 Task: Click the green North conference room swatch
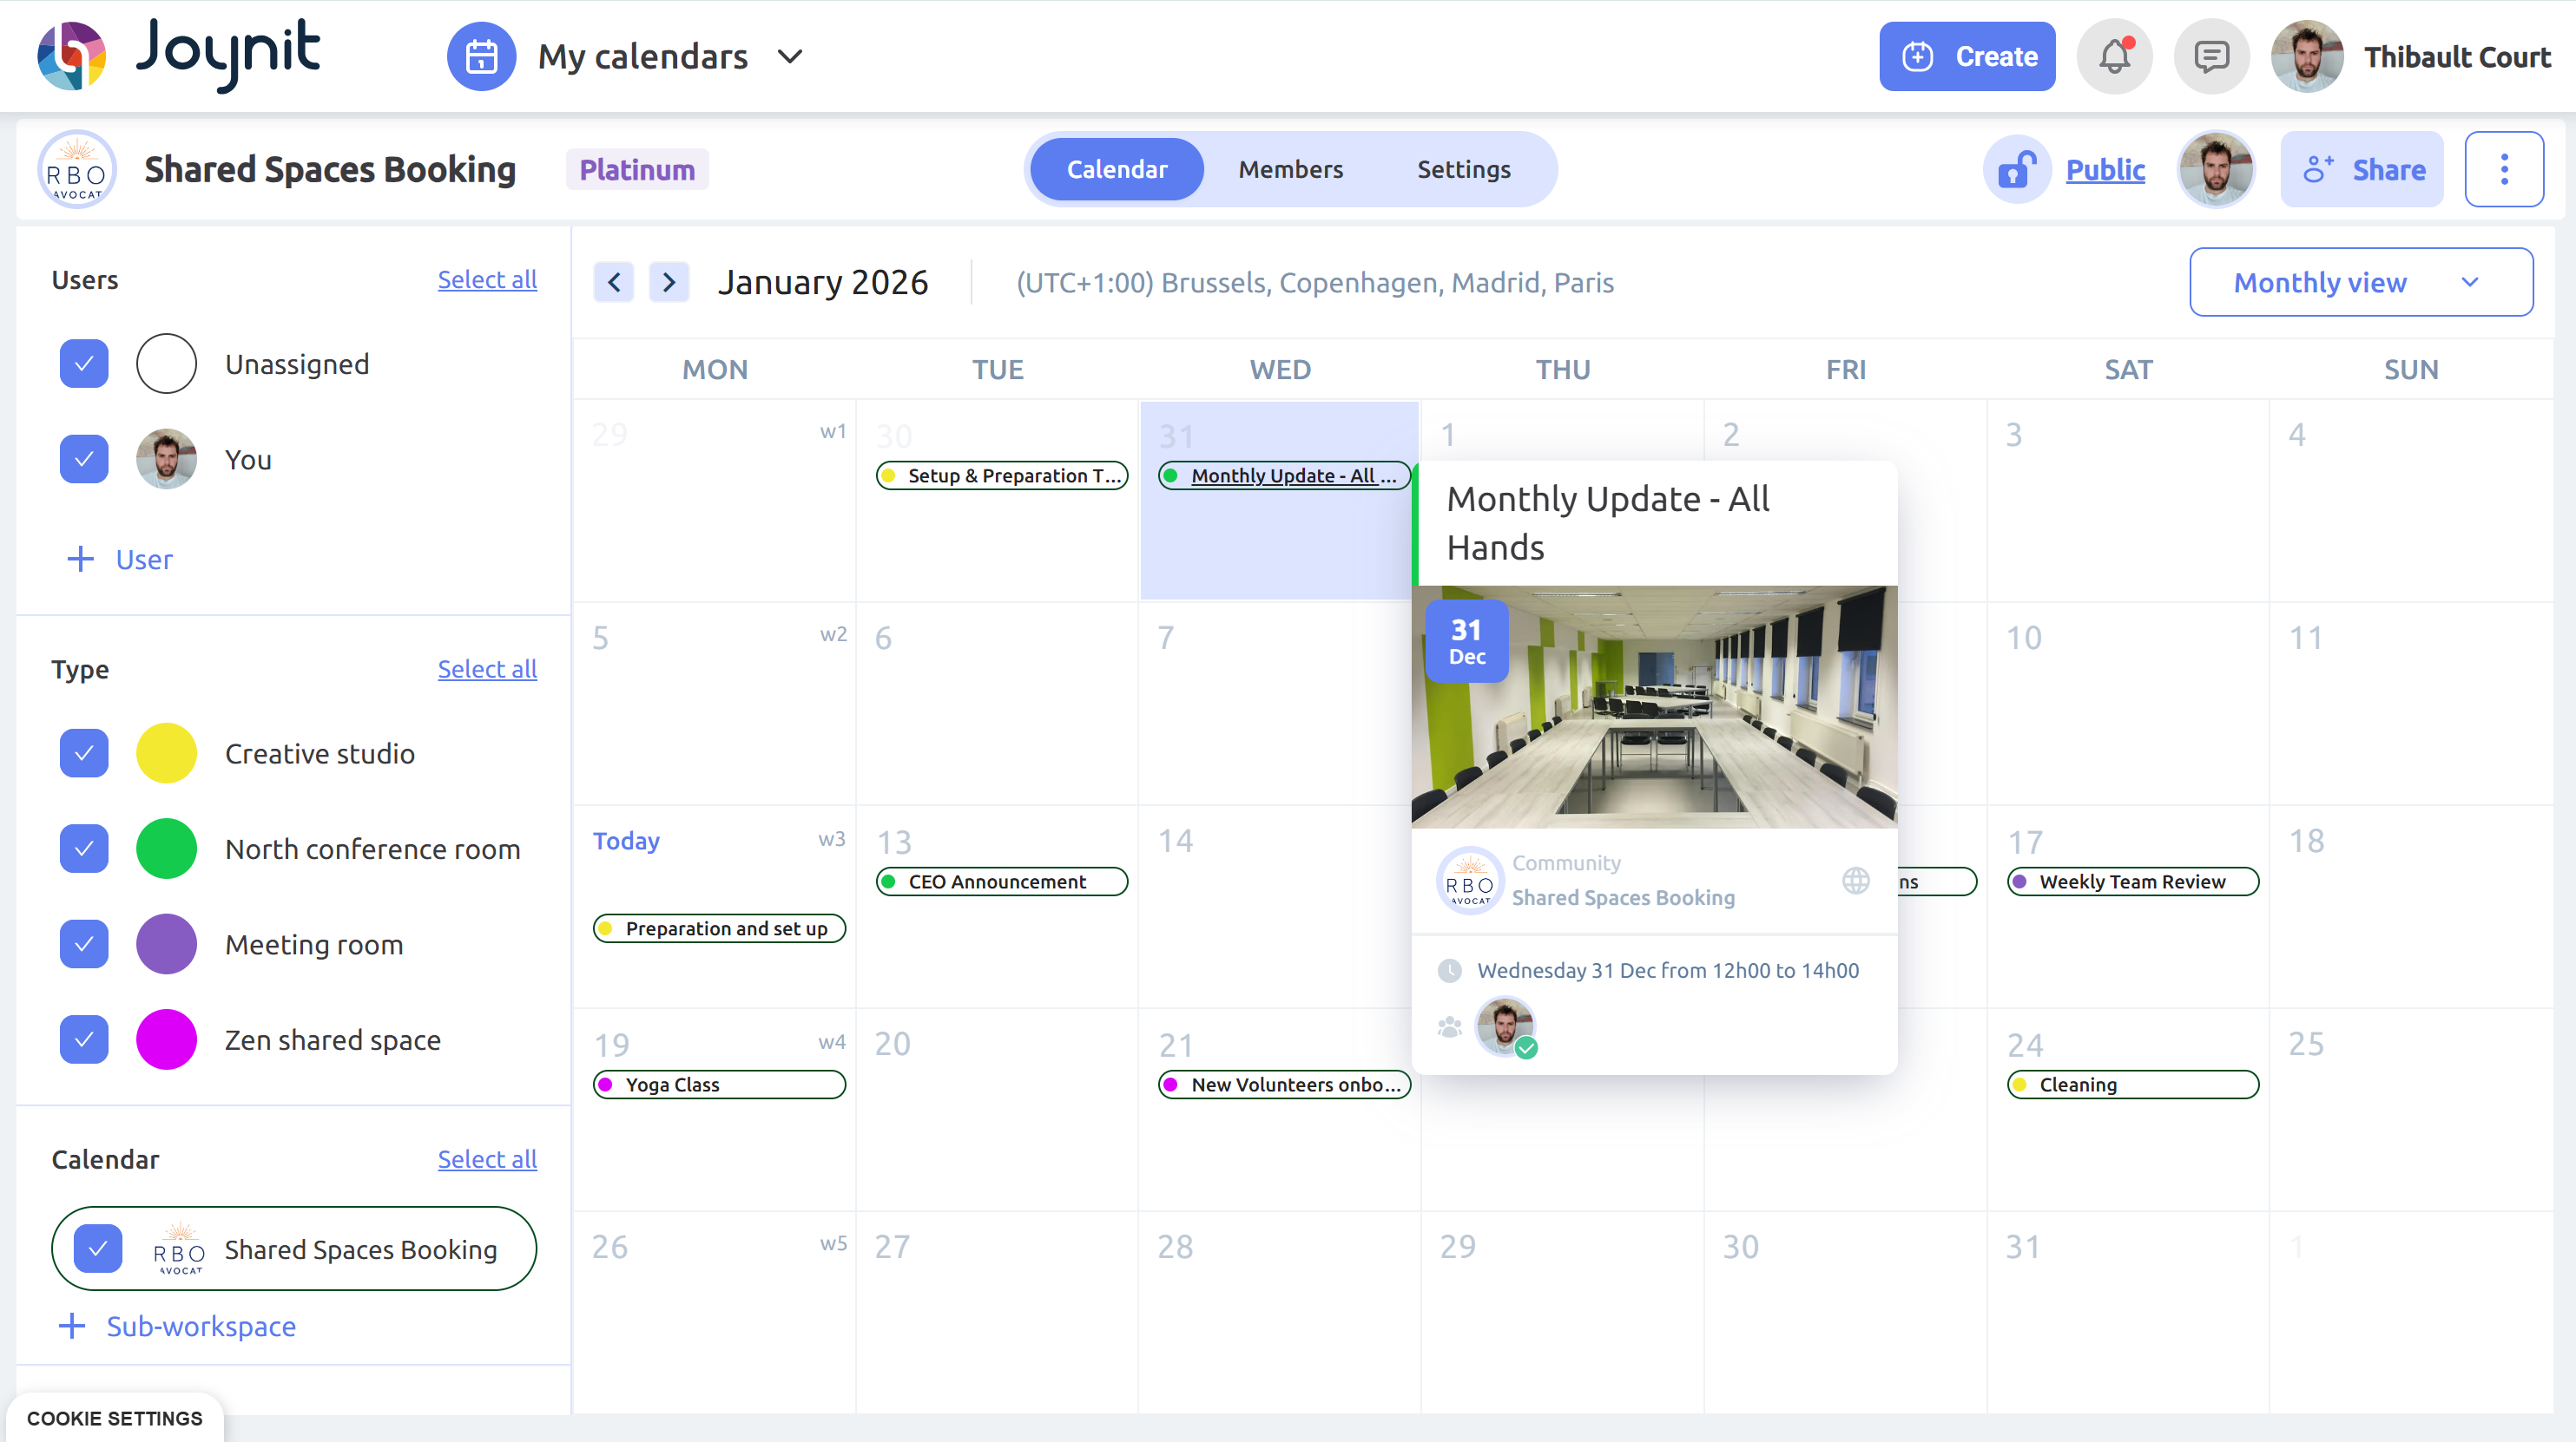pyautogui.click(x=166, y=849)
